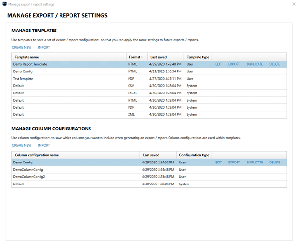Select the Default EXCEL template row
298x245 pixels.
point(149,93)
